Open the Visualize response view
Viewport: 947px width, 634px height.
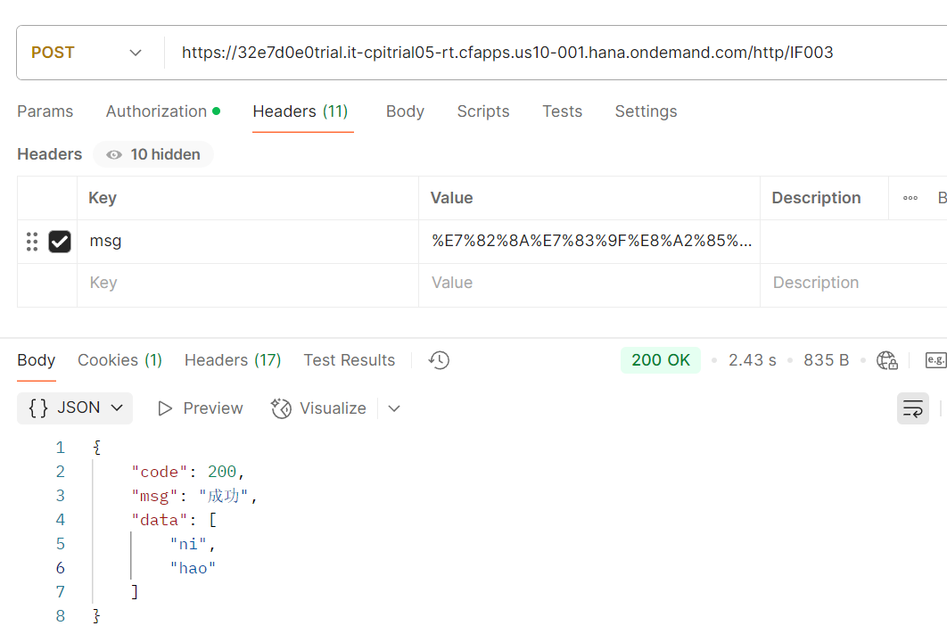(318, 408)
